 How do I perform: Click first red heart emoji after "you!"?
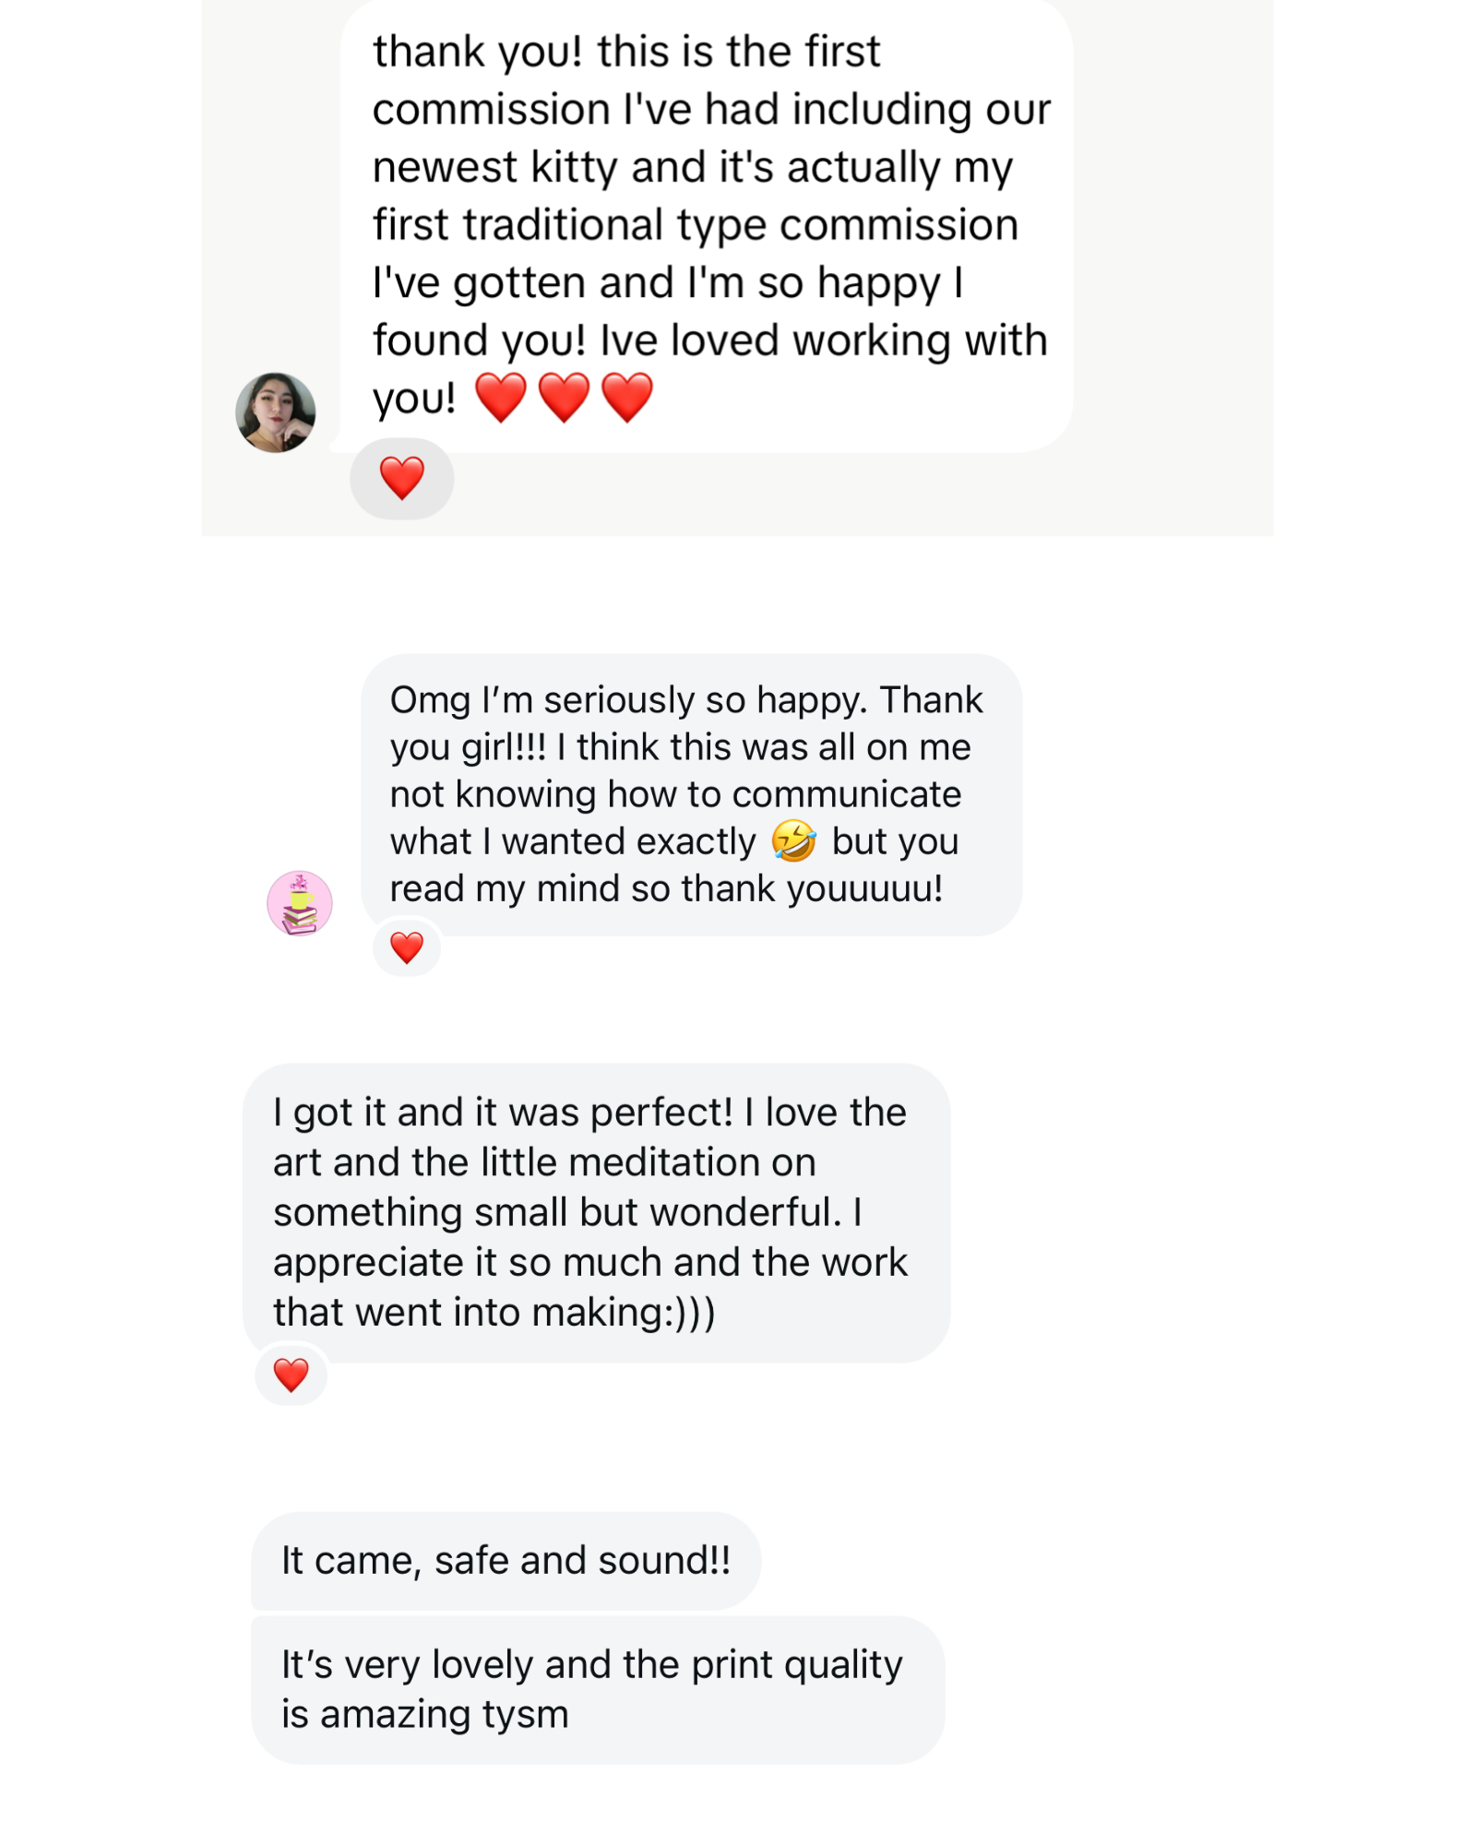501,398
